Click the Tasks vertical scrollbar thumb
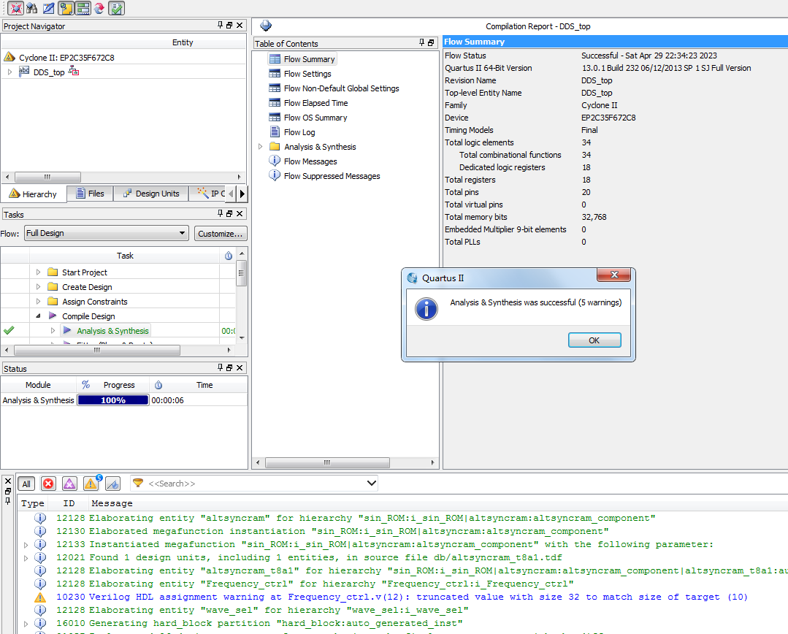 click(x=241, y=273)
